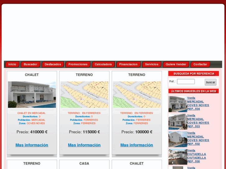The height and width of the screenshot is (169, 226).
Task: Open Mas información for 100000 € terreno
Action: [x=137, y=145]
